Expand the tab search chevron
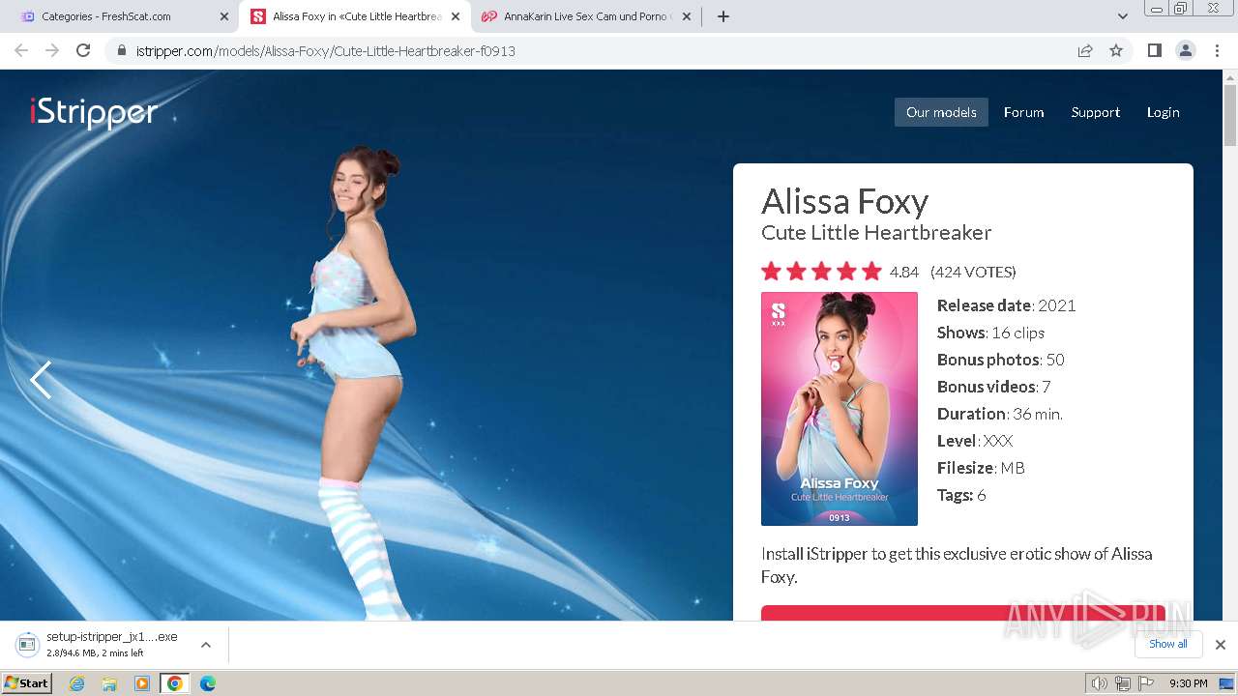1238x696 pixels. [x=1123, y=16]
